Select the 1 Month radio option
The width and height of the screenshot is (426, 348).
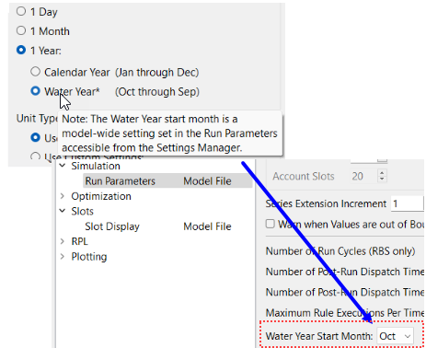click(21, 30)
